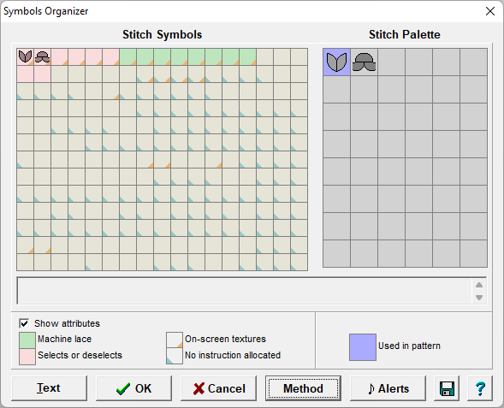Click the up arrow of the description box

click(479, 285)
